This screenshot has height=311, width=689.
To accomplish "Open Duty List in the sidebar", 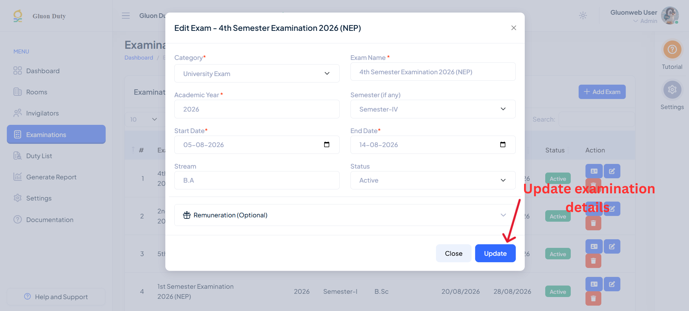I will [x=56, y=156].
